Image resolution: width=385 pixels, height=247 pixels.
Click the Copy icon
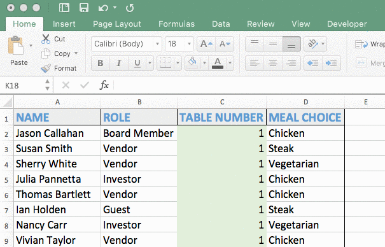coord(46,53)
